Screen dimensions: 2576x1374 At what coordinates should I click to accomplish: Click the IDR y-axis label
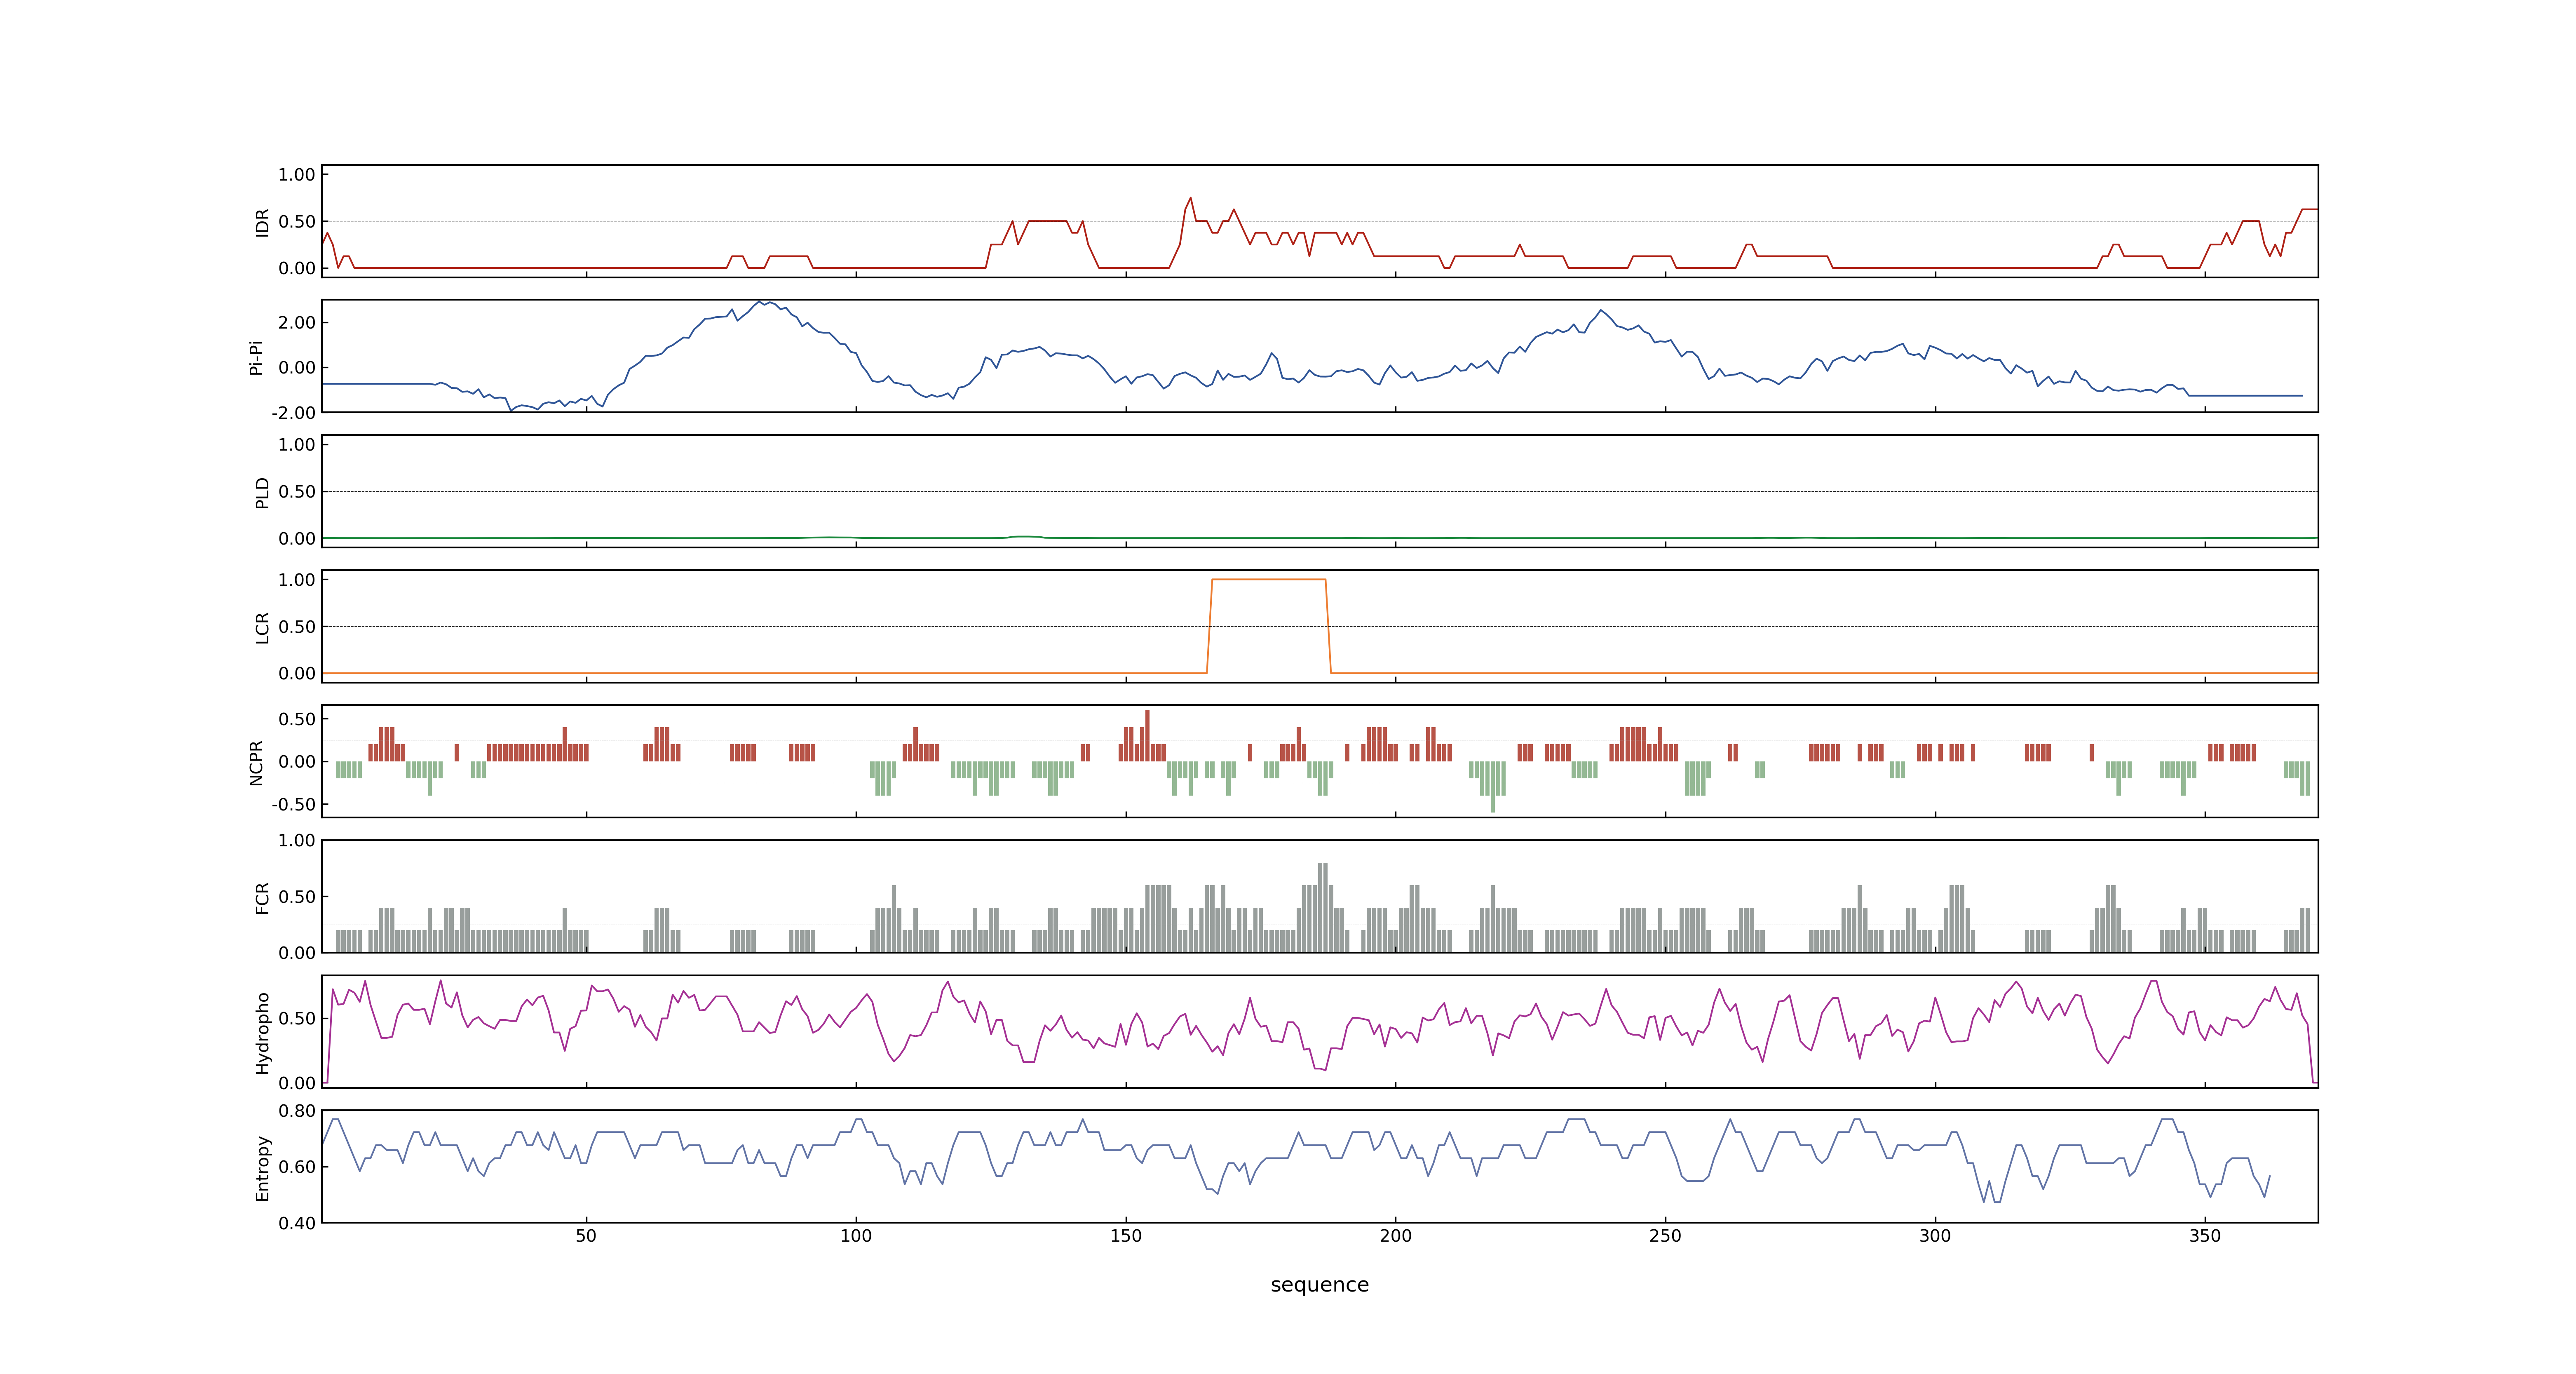click(262, 222)
